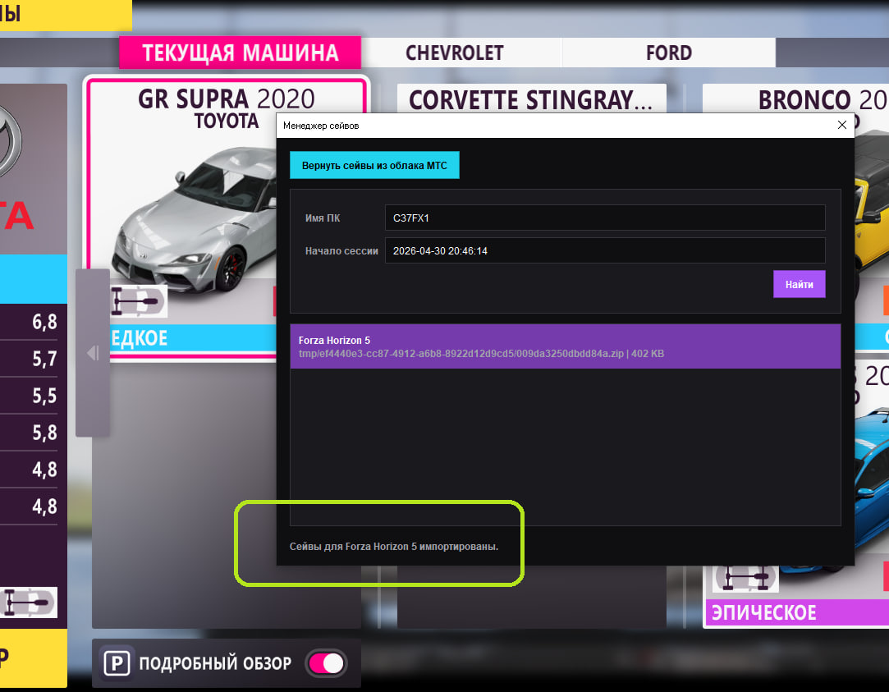Click the P key icon near Подробный обзор
Viewport: 889px width, 692px height.
(x=117, y=663)
